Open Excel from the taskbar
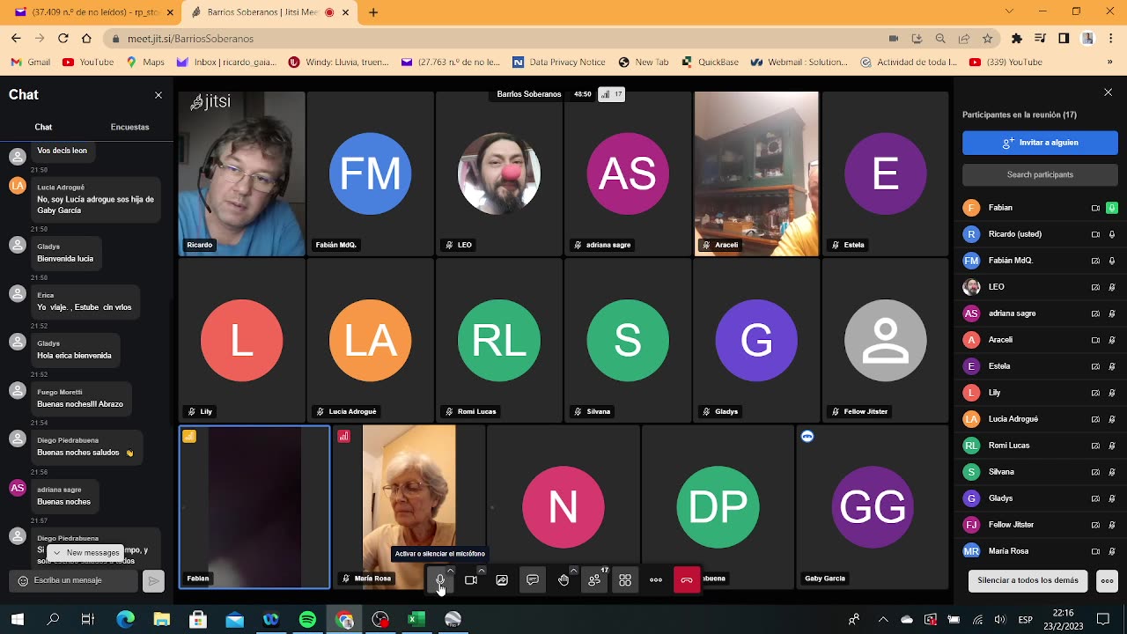The height and width of the screenshot is (634, 1127). pyautogui.click(x=416, y=620)
